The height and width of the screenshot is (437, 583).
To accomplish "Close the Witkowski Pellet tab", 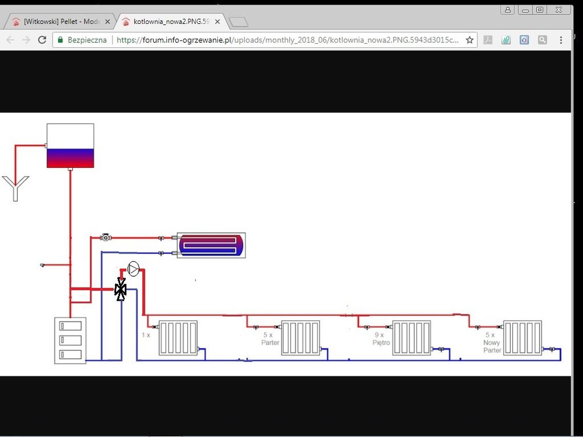I will (x=107, y=22).
